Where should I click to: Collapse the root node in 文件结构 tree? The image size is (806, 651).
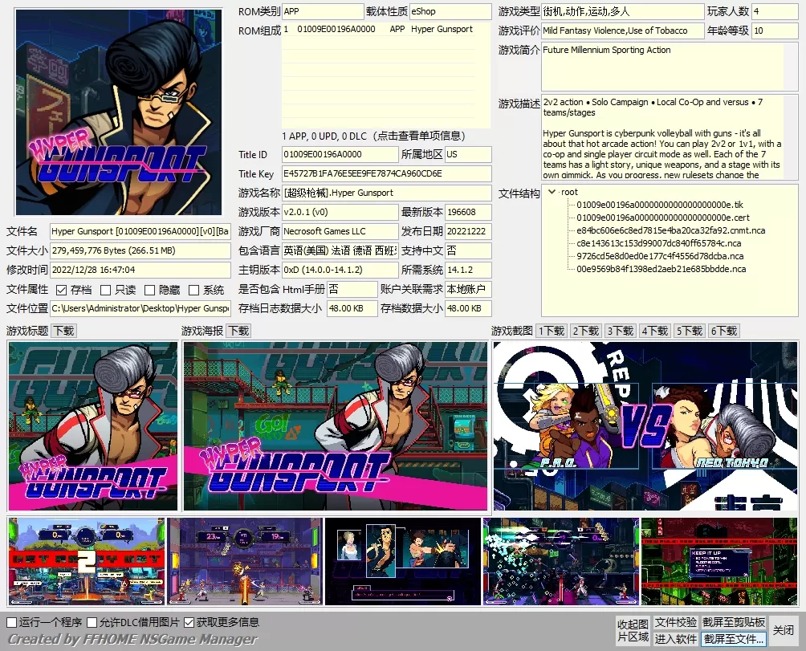coord(553,192)
